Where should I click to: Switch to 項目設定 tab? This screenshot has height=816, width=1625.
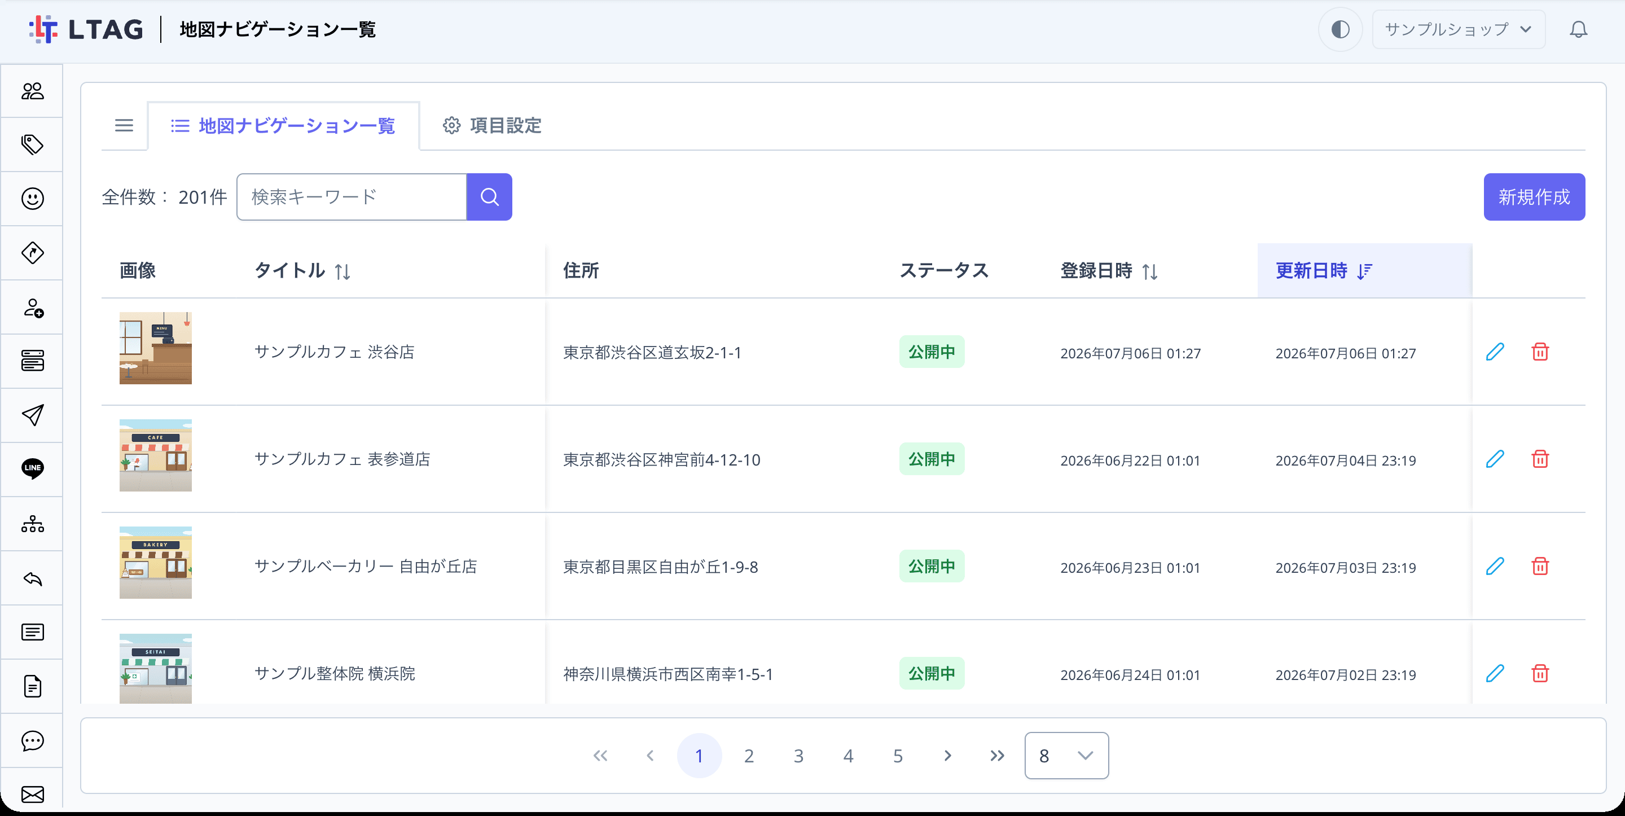(492, 126)
